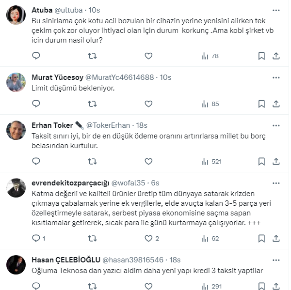The height and width of the screenshot is (290, 291).
Task: Open more options on evrendekitozparçacığı's tweet
Action: point(276,183)
